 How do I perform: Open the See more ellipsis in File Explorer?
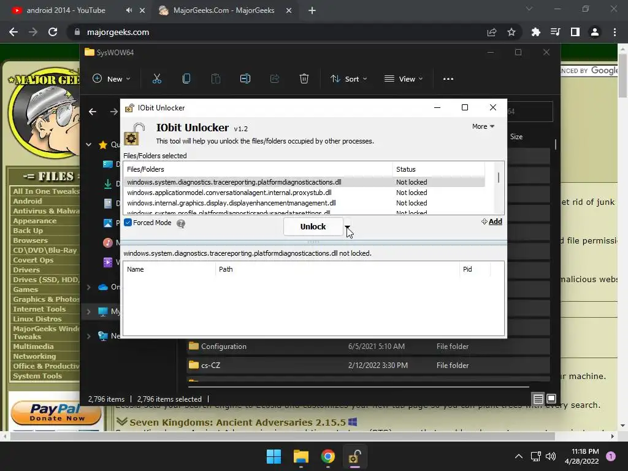tap(448, 79)
